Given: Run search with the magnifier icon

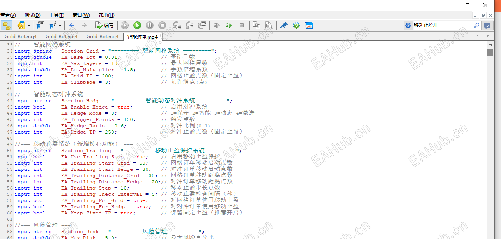Looking at the screenshot, I should tap(476, 26).
